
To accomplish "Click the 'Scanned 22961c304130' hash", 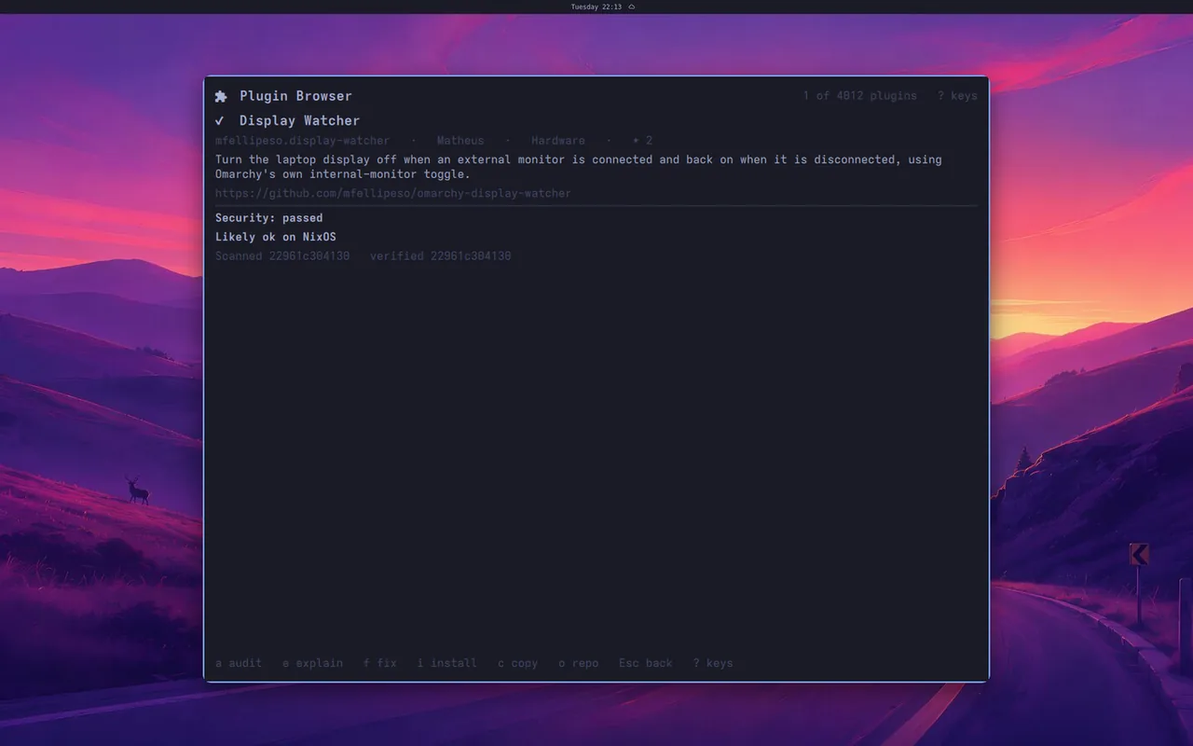I will 282,256.
